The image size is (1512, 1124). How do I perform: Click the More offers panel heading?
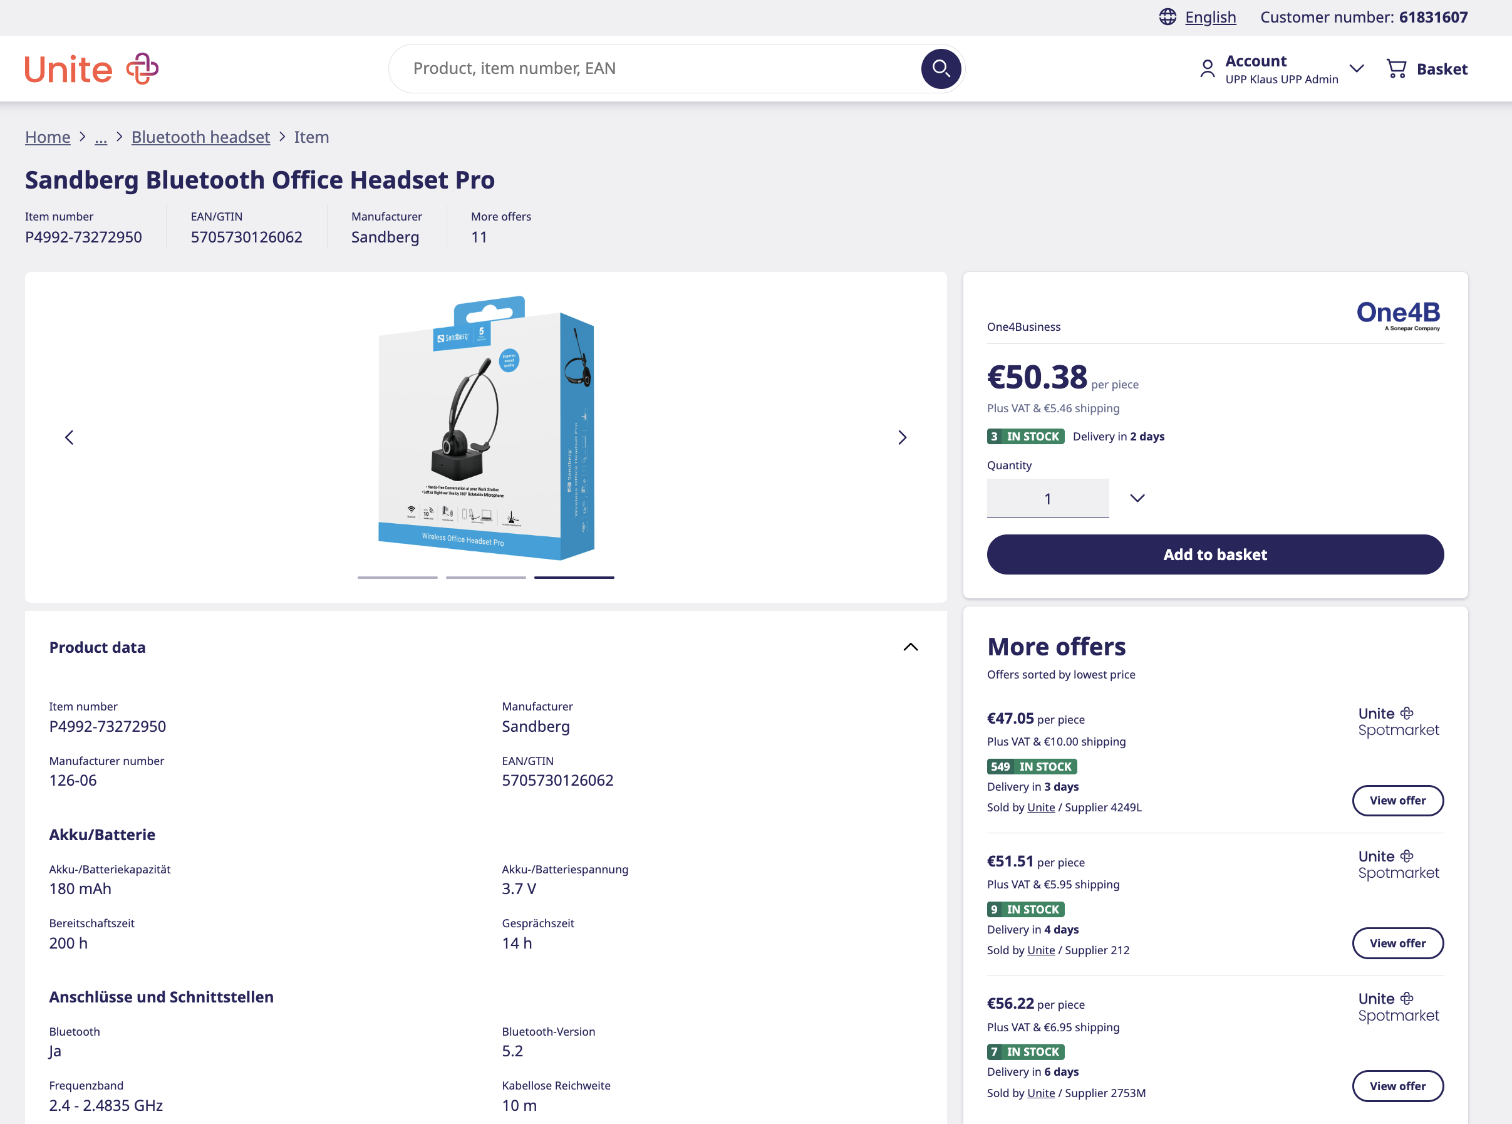pos(1056,647)
